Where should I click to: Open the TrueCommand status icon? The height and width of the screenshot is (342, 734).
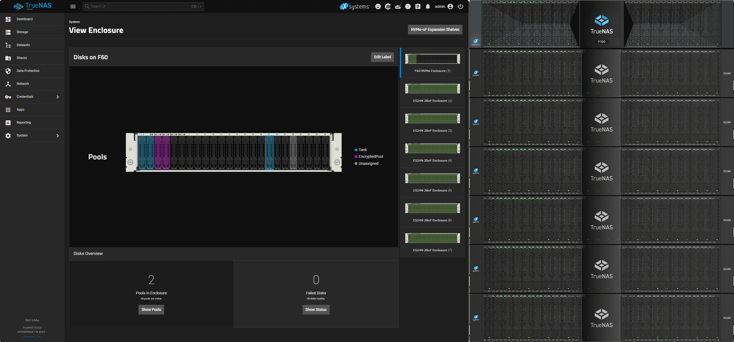pyautogui.click(x=388, y=6)
